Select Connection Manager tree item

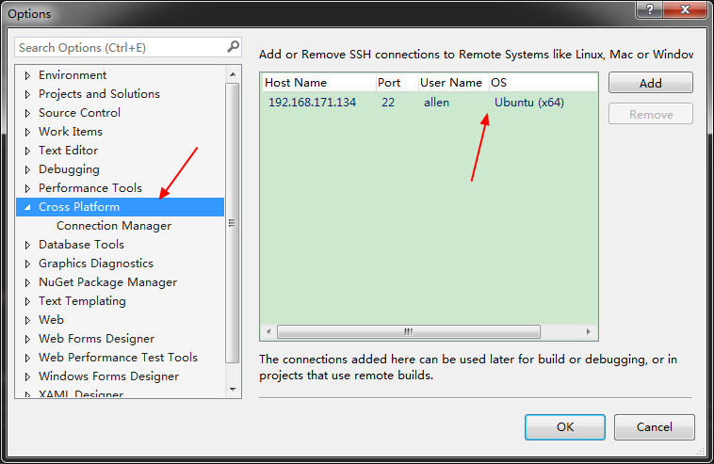(114, 226)
